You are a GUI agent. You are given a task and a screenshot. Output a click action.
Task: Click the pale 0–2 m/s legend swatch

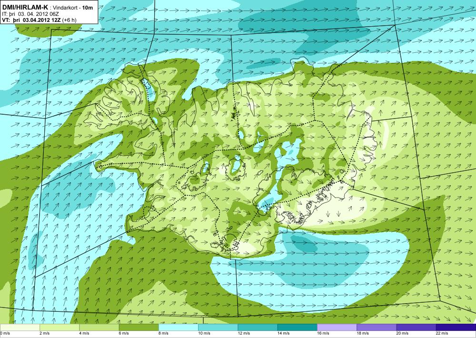(20, 328)
